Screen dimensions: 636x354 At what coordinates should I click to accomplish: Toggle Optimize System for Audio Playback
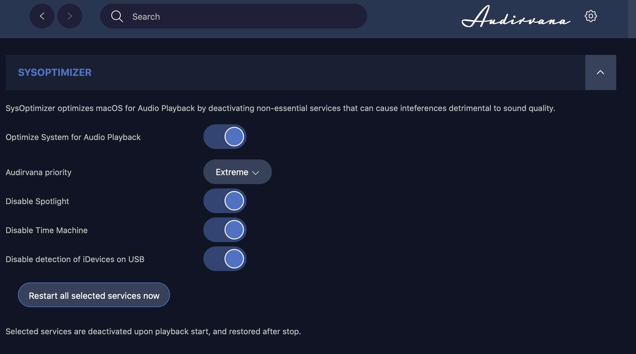coord(225,137)
